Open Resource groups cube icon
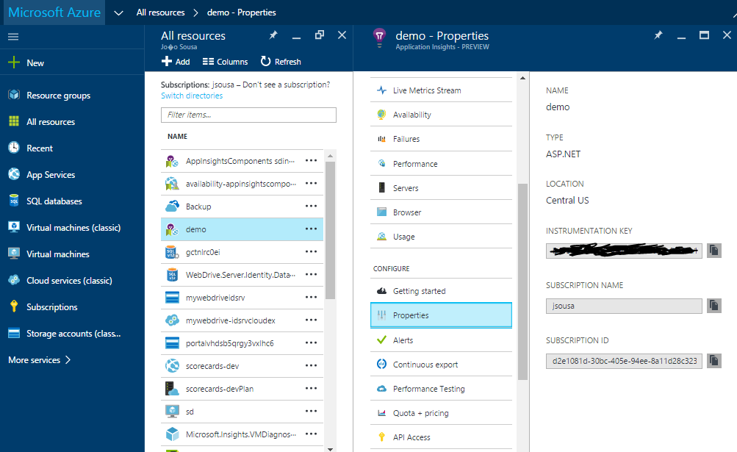 click(x=14, y=95)
